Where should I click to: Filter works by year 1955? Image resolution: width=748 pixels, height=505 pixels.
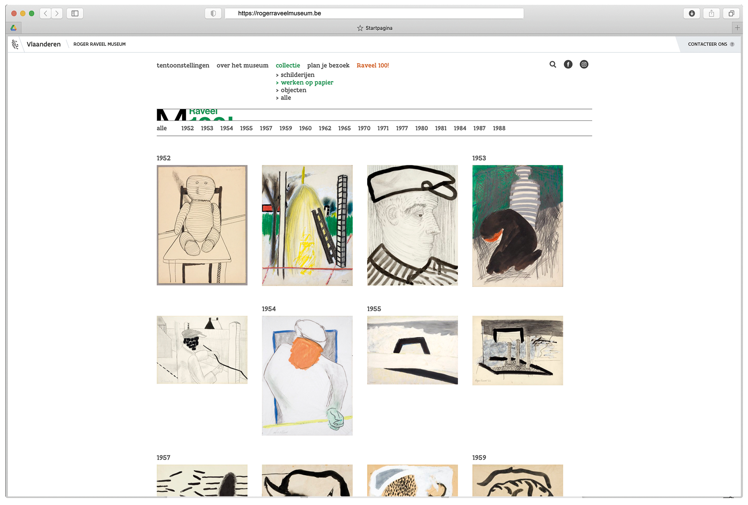pyautogui.click(x=246, y=128)
